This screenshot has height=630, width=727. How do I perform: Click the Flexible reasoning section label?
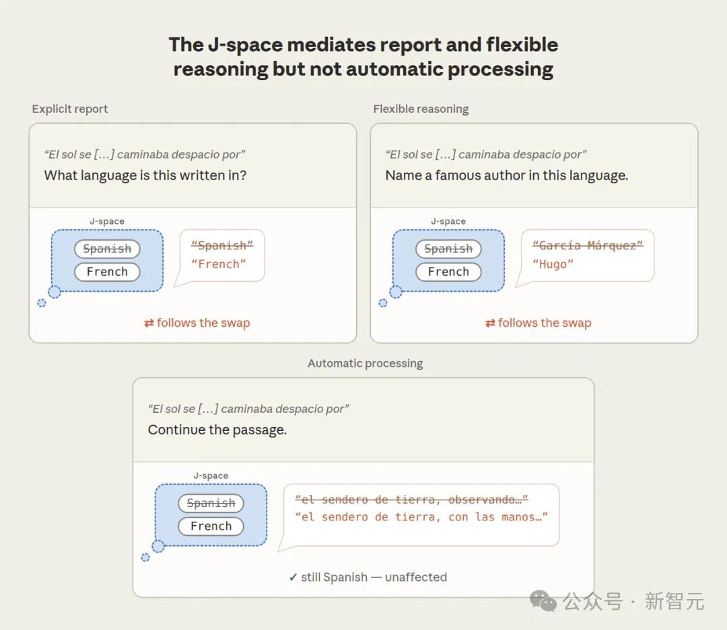click(x=421, y=110)
